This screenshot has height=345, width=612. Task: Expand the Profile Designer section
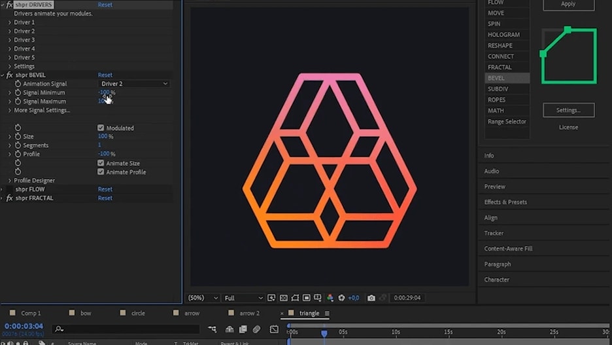9,181
